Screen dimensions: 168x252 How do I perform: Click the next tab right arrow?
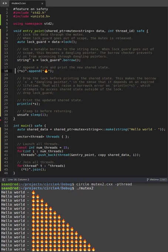click(x=6, y=3)
